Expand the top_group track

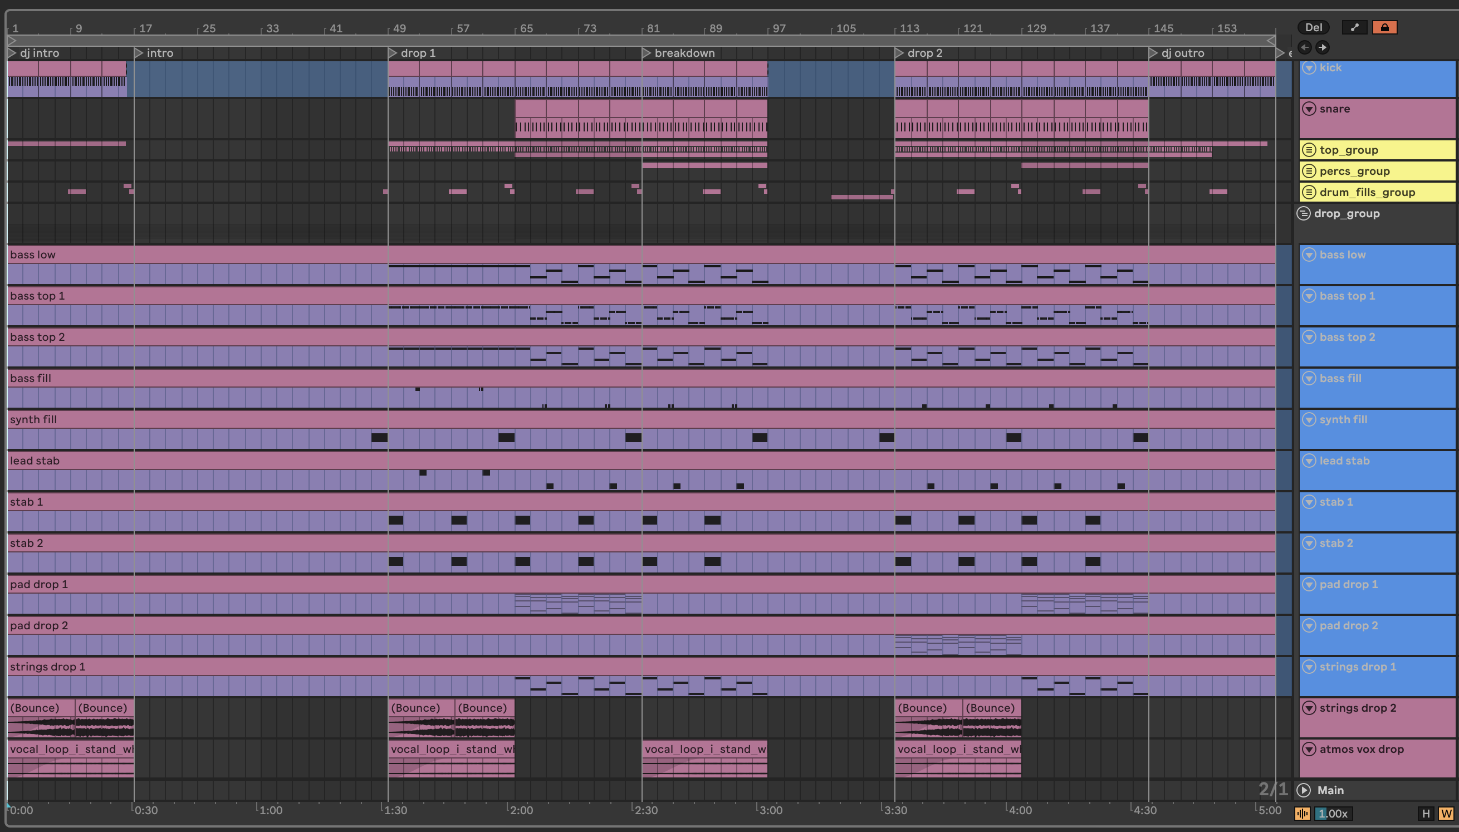pos(1309,150)
